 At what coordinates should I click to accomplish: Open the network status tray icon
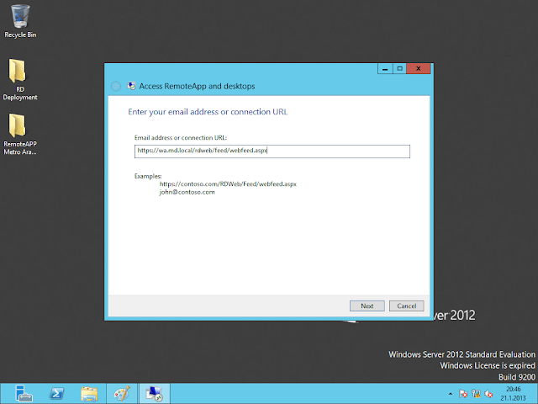[x=476, y=393]
